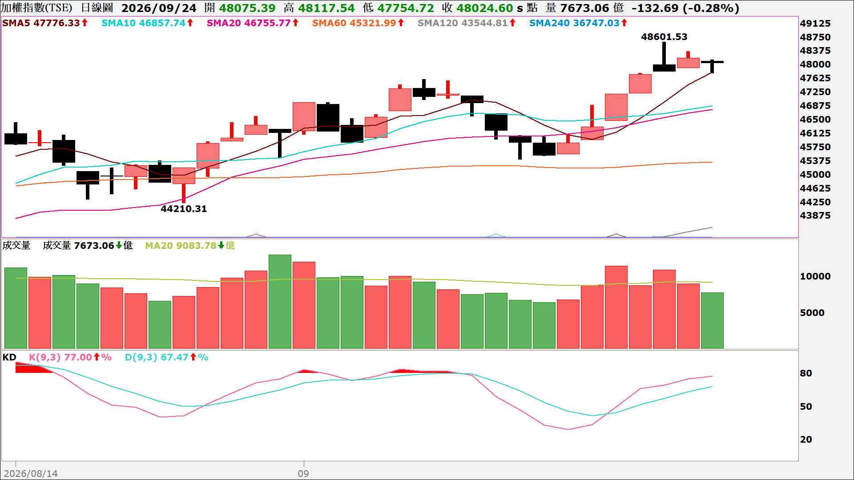This screenshot has width=854, height=480.
Task: Click the opening value 48075.39
Action: [247, 8]
